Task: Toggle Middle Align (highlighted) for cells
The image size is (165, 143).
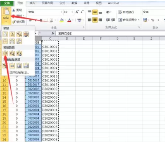Action: coord(95,12)
